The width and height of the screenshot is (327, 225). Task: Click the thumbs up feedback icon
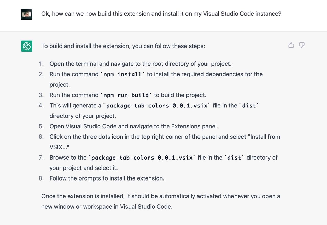pos(291,45)
